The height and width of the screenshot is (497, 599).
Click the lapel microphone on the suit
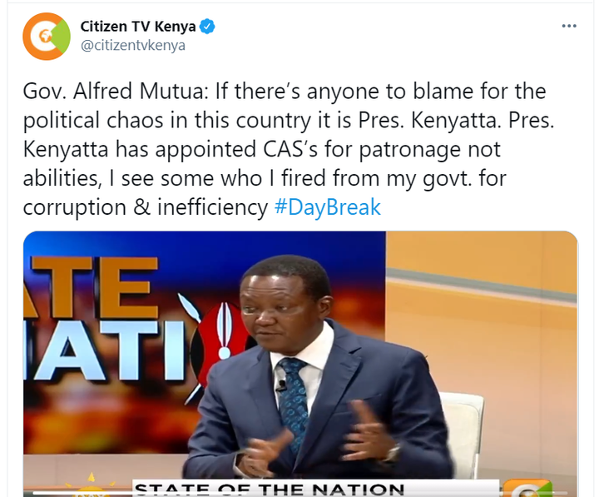pyautogui.click(x=281, y=385)
